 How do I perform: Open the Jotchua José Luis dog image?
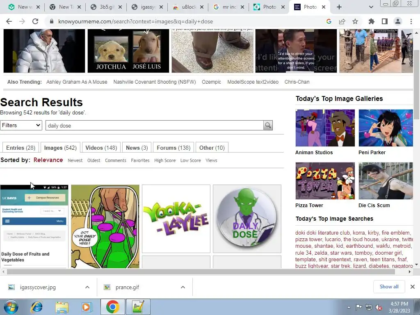point(128,51)
